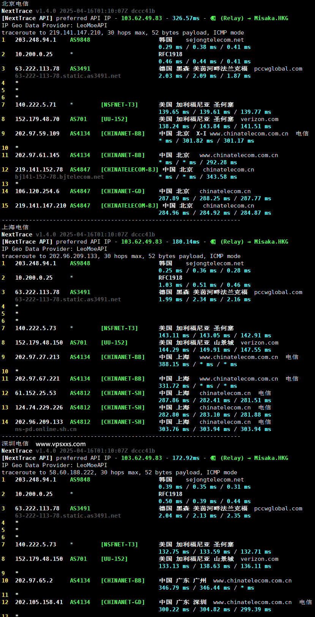Click AS4847 beside hop 106.120.254.6

[x=80, y=191]
